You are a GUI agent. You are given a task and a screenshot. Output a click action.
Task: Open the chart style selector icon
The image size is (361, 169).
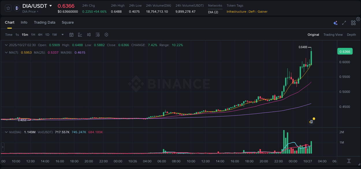80,35
